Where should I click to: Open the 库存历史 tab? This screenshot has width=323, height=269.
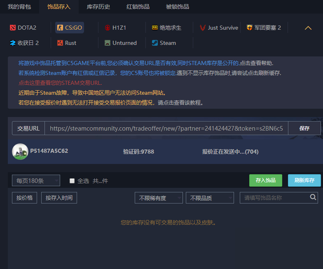pyautogui.click(x=98, y=7)
